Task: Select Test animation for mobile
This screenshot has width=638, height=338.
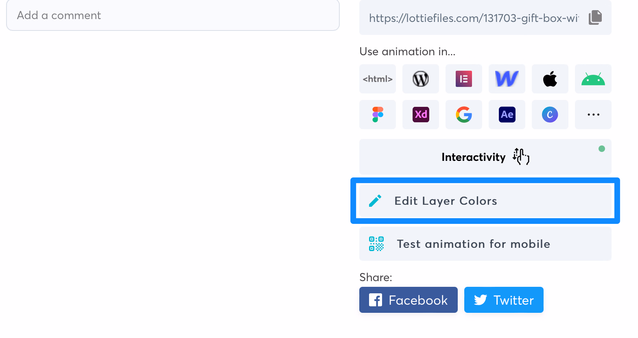Action: (473, 244)
